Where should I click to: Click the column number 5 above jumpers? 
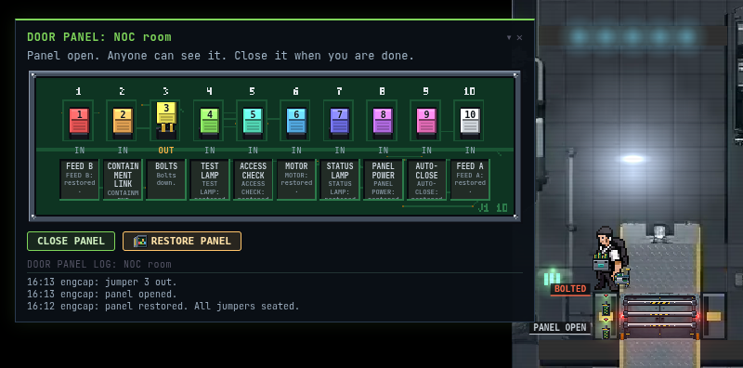(x=253, y=91)
